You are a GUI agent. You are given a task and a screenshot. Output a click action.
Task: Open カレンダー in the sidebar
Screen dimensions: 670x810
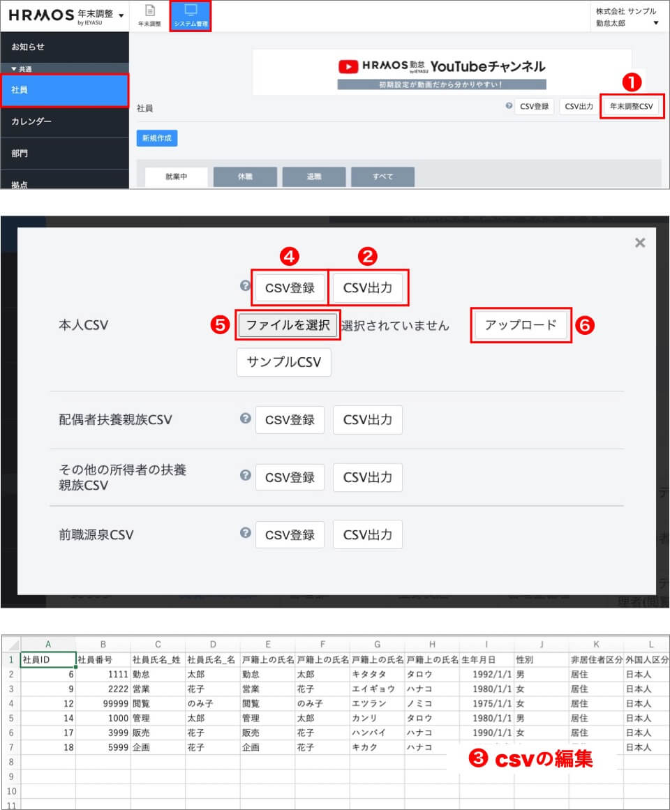64,121
